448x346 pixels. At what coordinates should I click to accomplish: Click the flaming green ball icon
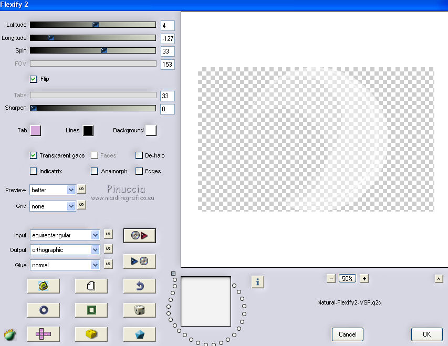[10, 334]
